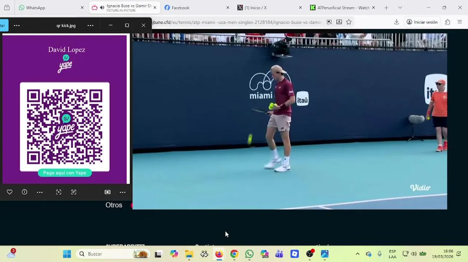List all tabs dropdown arrow
The height and width of the screenshot is (262, 468).
400,8
